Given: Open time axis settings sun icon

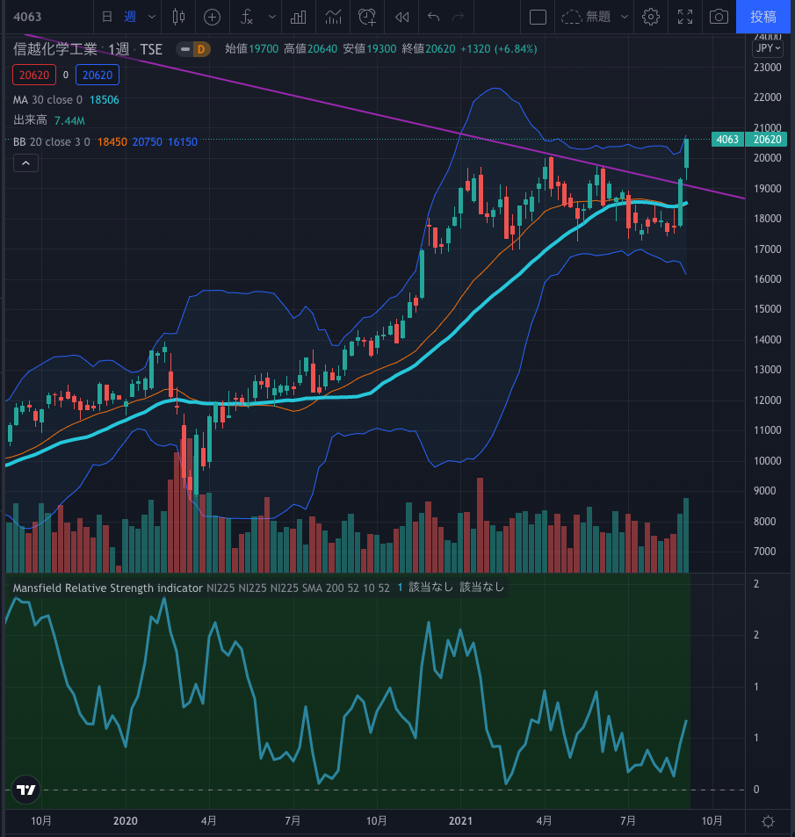Looking at the screenshot, I should tap(768, 821).
